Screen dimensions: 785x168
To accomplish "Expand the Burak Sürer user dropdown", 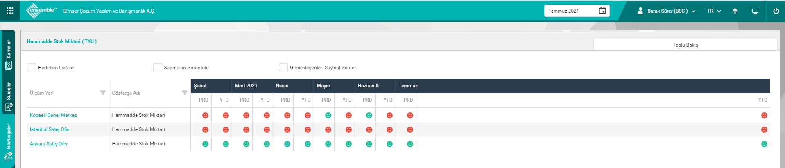I will (x=667, y=11).
